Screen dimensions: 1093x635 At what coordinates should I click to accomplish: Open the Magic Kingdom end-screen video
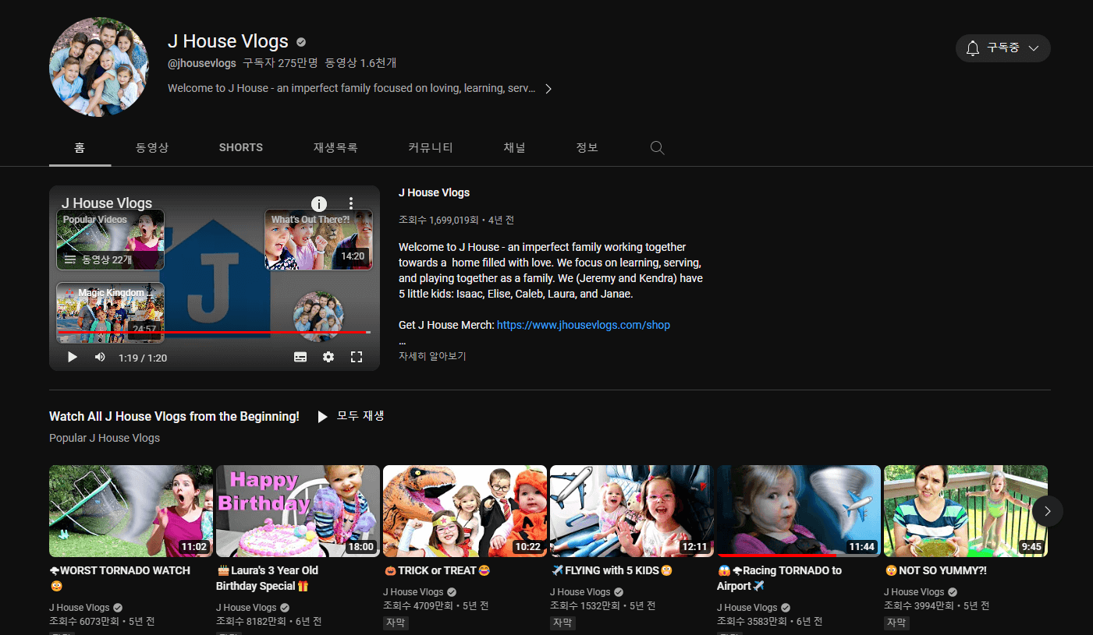(x=110, y=312)
